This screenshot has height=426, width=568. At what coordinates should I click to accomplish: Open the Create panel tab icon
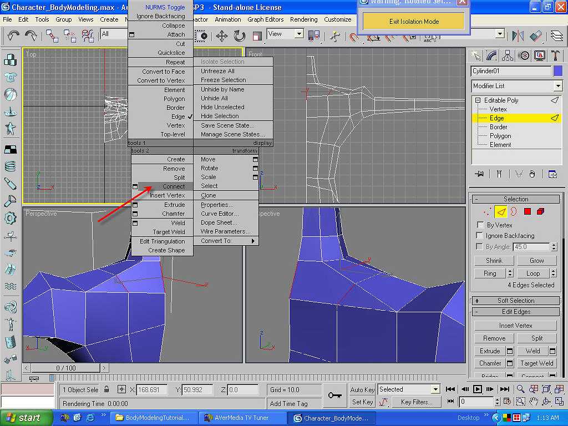476,55
